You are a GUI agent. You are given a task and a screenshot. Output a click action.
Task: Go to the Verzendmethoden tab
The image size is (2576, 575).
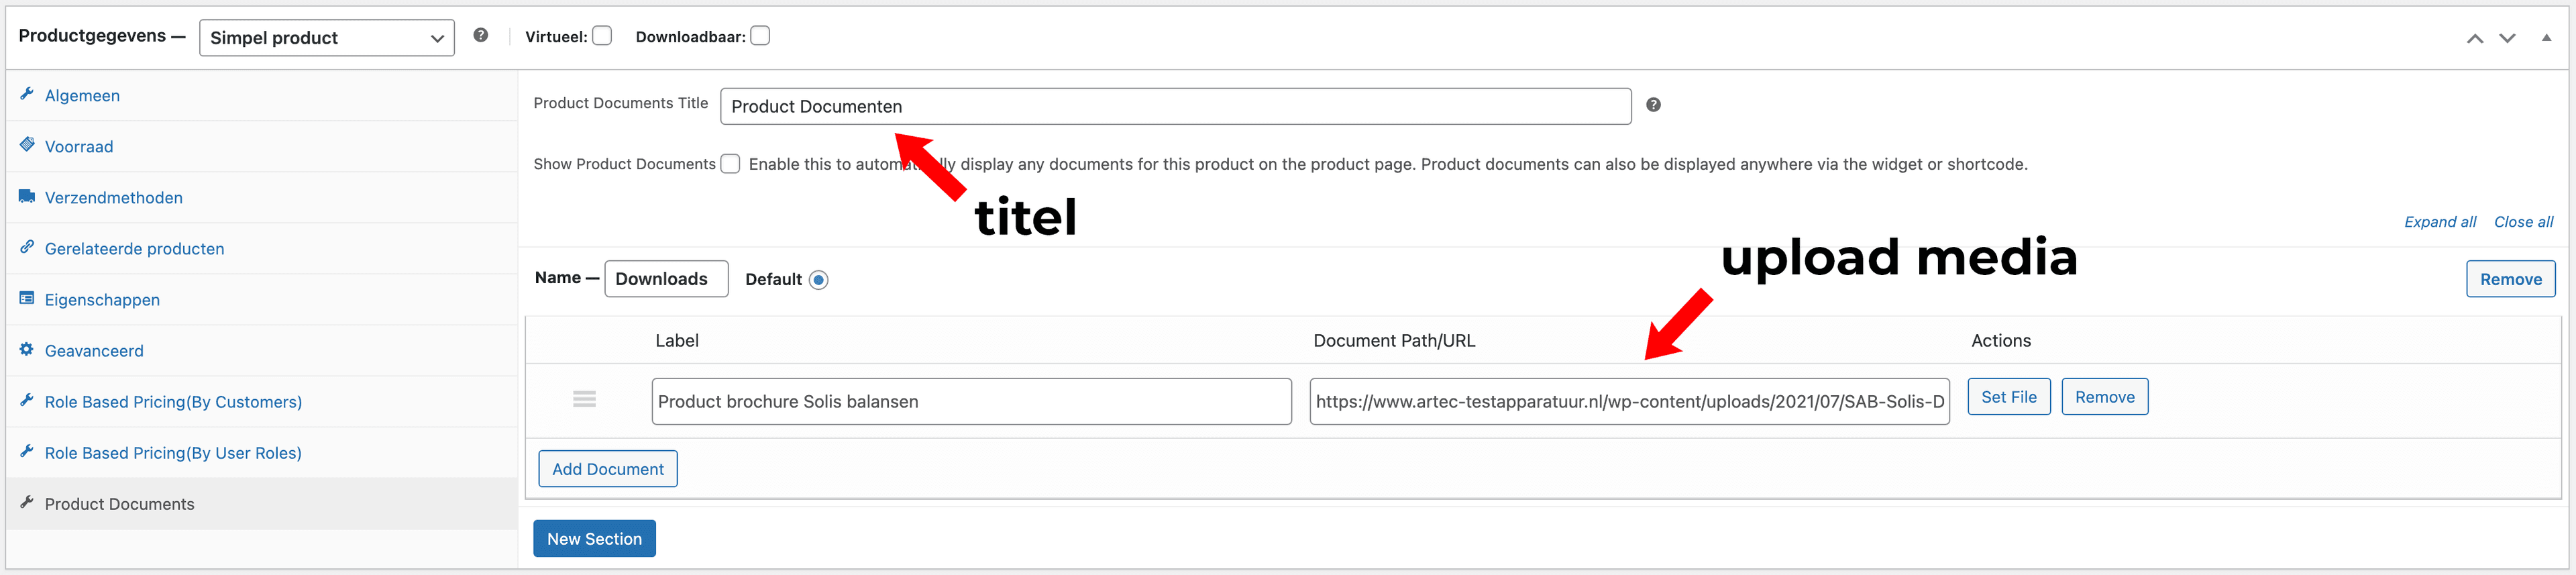(x=262, y=198)
